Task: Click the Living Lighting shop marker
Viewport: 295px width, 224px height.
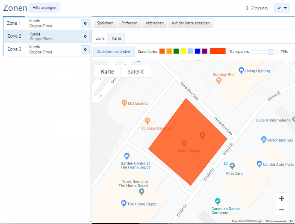Action: pyautogui.click(x=241, y=71)
